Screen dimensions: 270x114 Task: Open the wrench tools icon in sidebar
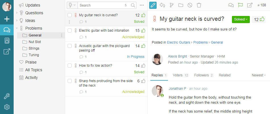coord(7,96)
